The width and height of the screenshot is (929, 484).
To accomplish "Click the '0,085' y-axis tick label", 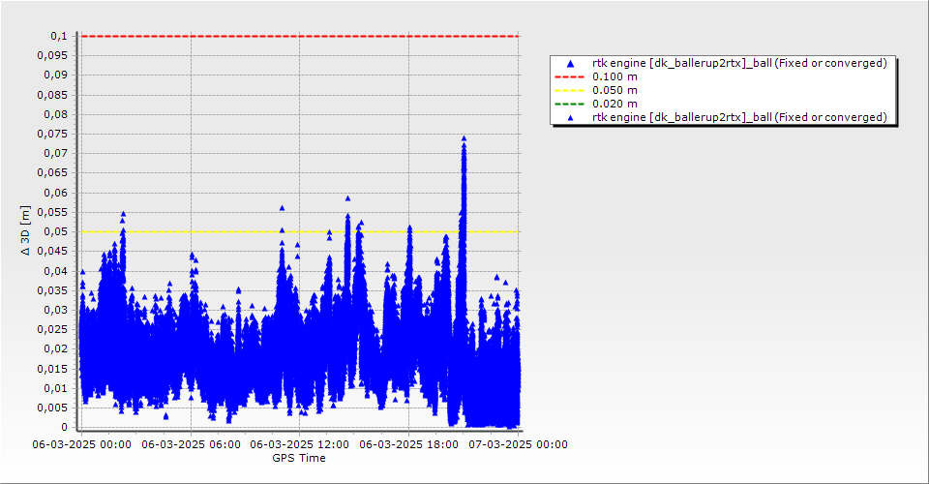I will (52, 95).
